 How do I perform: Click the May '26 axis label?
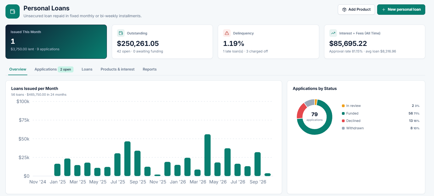218,182
